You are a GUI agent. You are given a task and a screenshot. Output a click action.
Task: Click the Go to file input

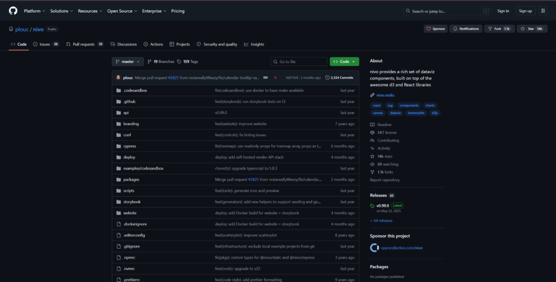(299, 62)
